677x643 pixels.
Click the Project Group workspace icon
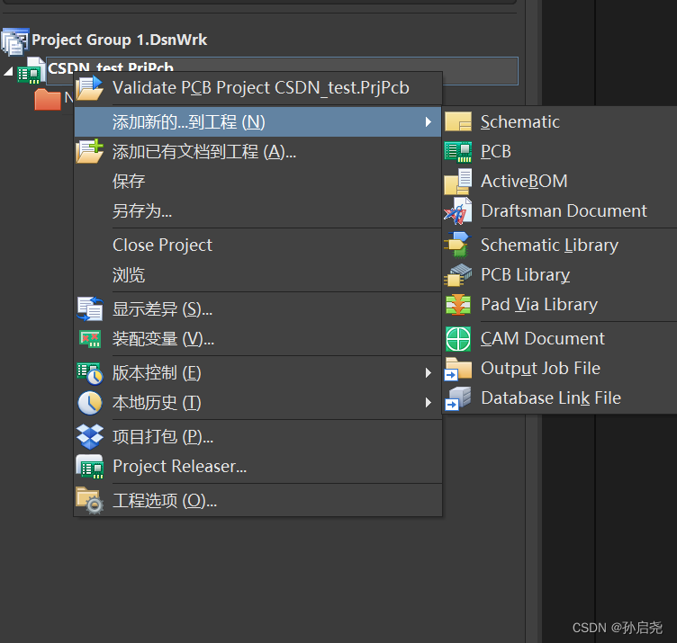tap(15, 41)
